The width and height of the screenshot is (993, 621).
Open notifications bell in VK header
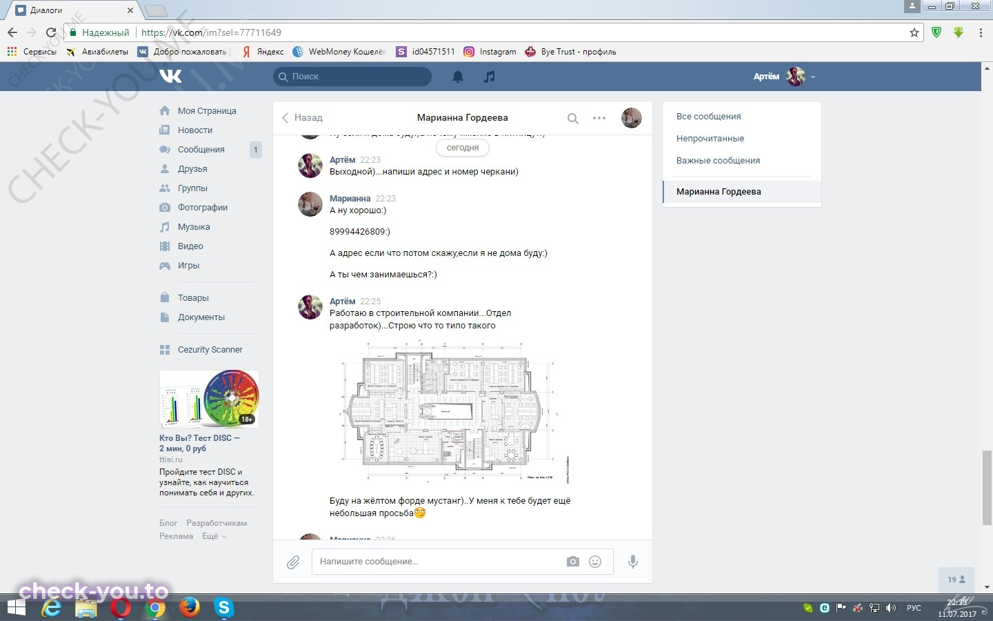[458, 77]
